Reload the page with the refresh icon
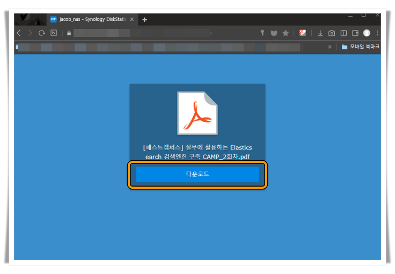This screenshot has height=274, width=395. pos(41,33)
